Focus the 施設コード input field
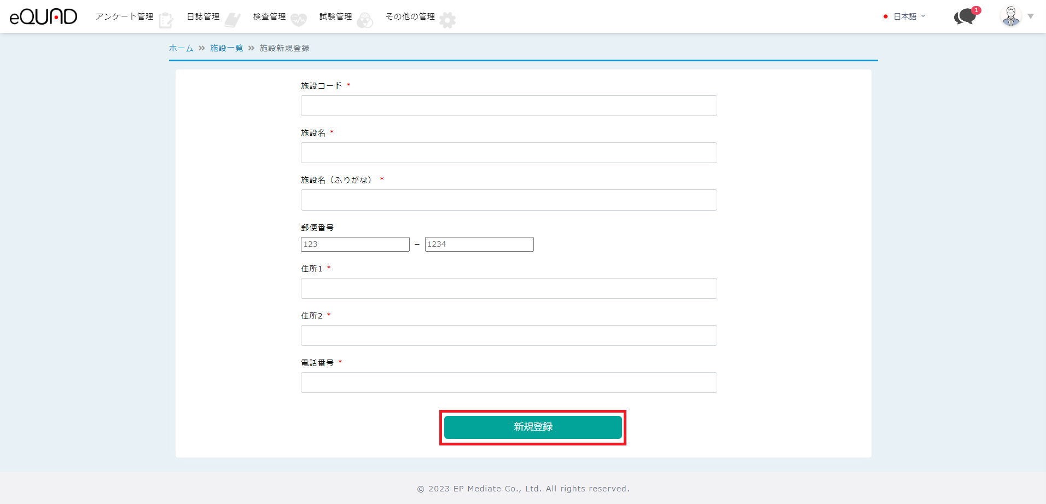Screen dimensions: 1046x504 click(x=508, y=106)
